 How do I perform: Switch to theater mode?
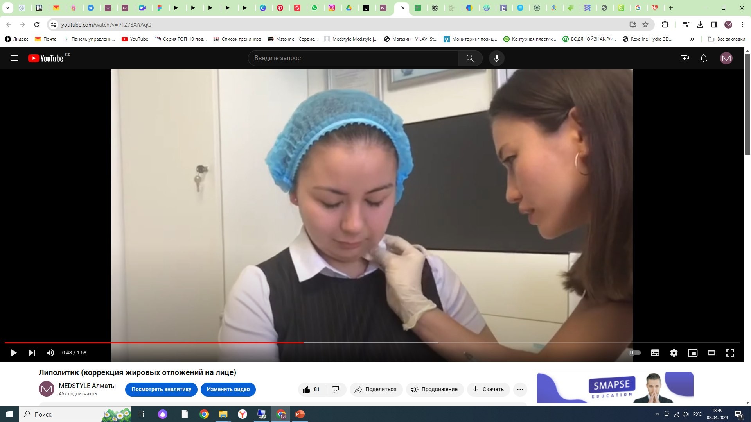711,353
